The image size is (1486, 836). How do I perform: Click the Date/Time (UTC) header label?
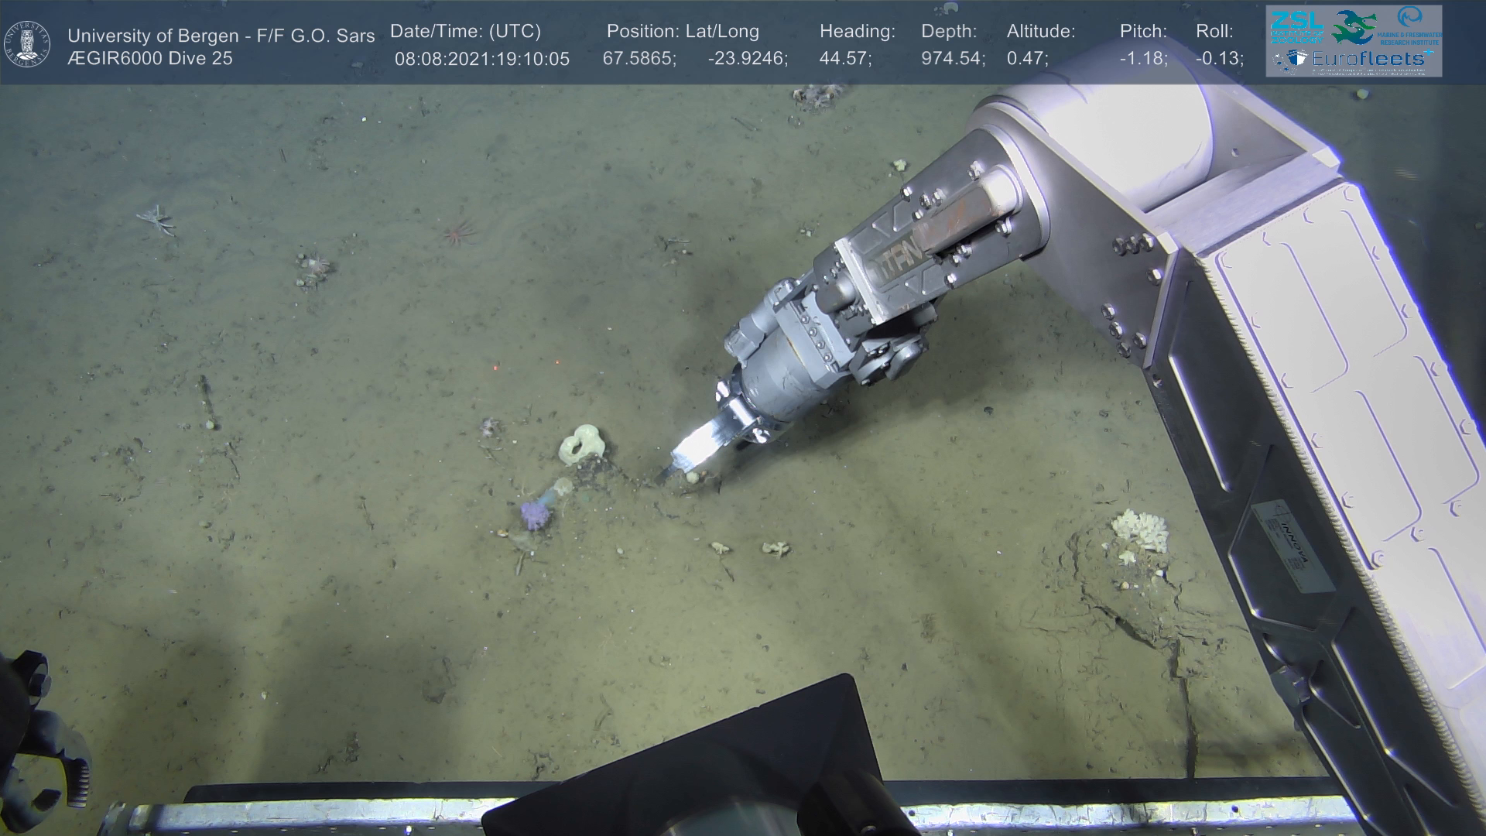pyautogui.click(x=465, y=32)
